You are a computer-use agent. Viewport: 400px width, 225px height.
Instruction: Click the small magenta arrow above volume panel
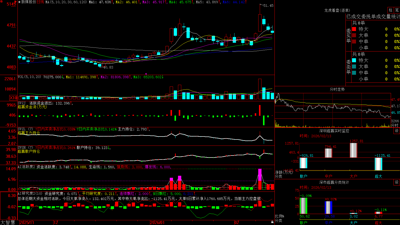click(x=146, y=74)
